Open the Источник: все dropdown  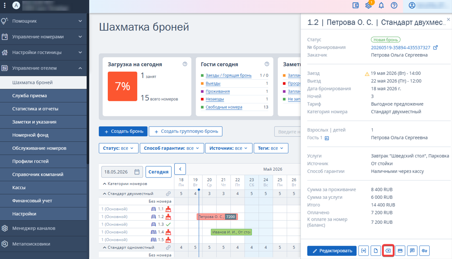tap(228, 148)
